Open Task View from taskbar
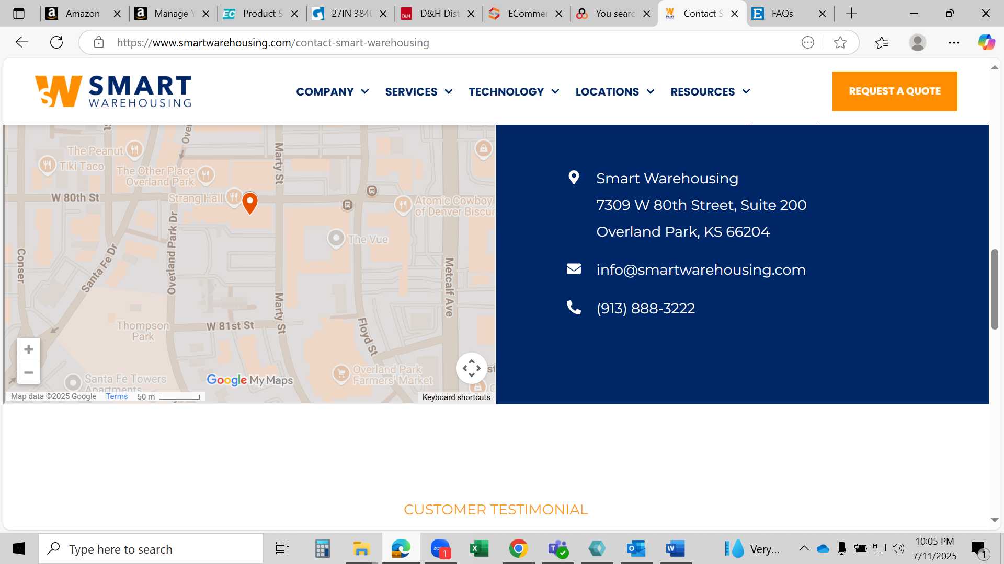 [x=282, y=548]
